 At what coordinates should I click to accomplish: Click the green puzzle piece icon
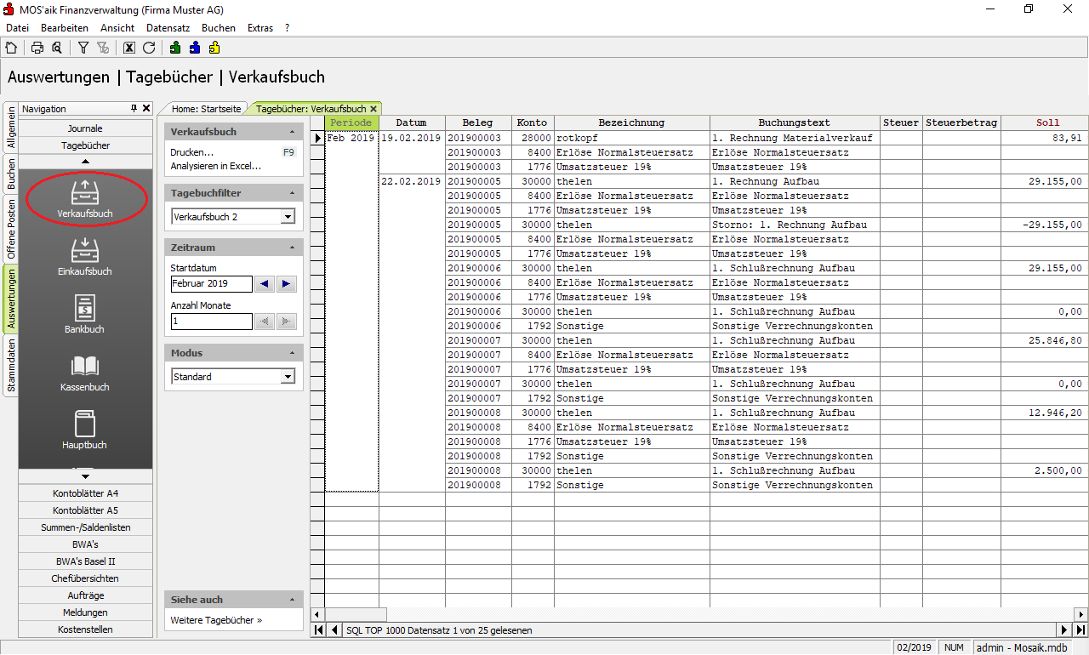tap(175, 48)
